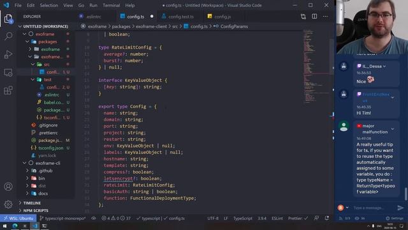The height and width of the screenshot is (230, 408).
Task: Click Prettier status bar item
Action: [298, 218]
